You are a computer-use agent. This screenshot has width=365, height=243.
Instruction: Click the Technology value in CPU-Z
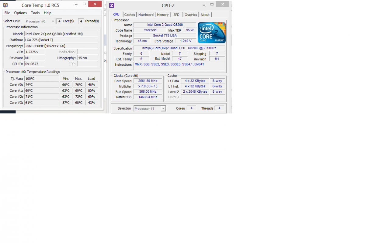pyautogui.click(x=142, y=41)
